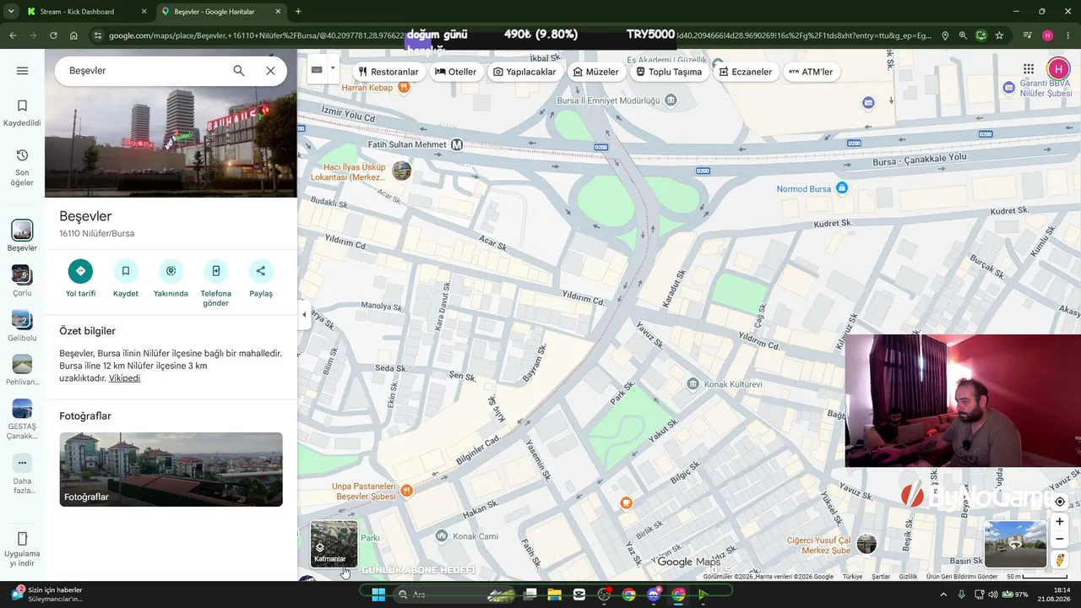Click the browser home button
Screen dimensions: 1081x608
point(73,35)
